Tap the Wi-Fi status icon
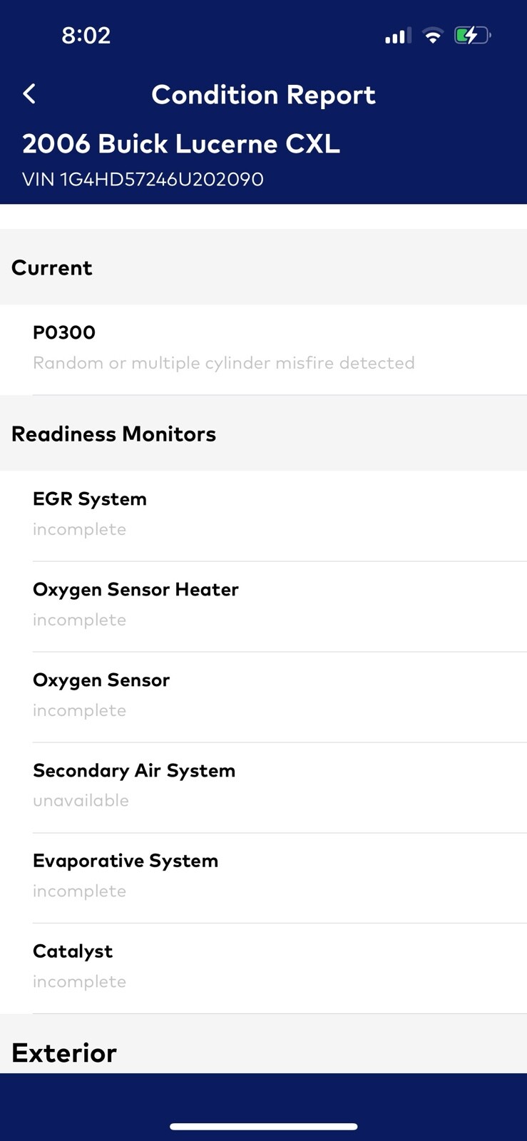Viewport: 527px width, 1141px height. pyautogui.click(x=432, y=36)
